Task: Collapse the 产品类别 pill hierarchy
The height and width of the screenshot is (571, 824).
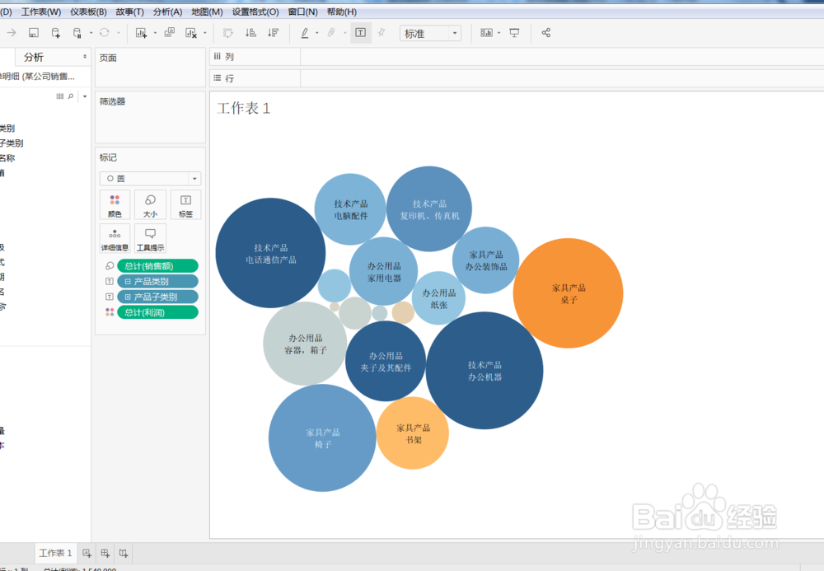Action: [x=128, y=282]
